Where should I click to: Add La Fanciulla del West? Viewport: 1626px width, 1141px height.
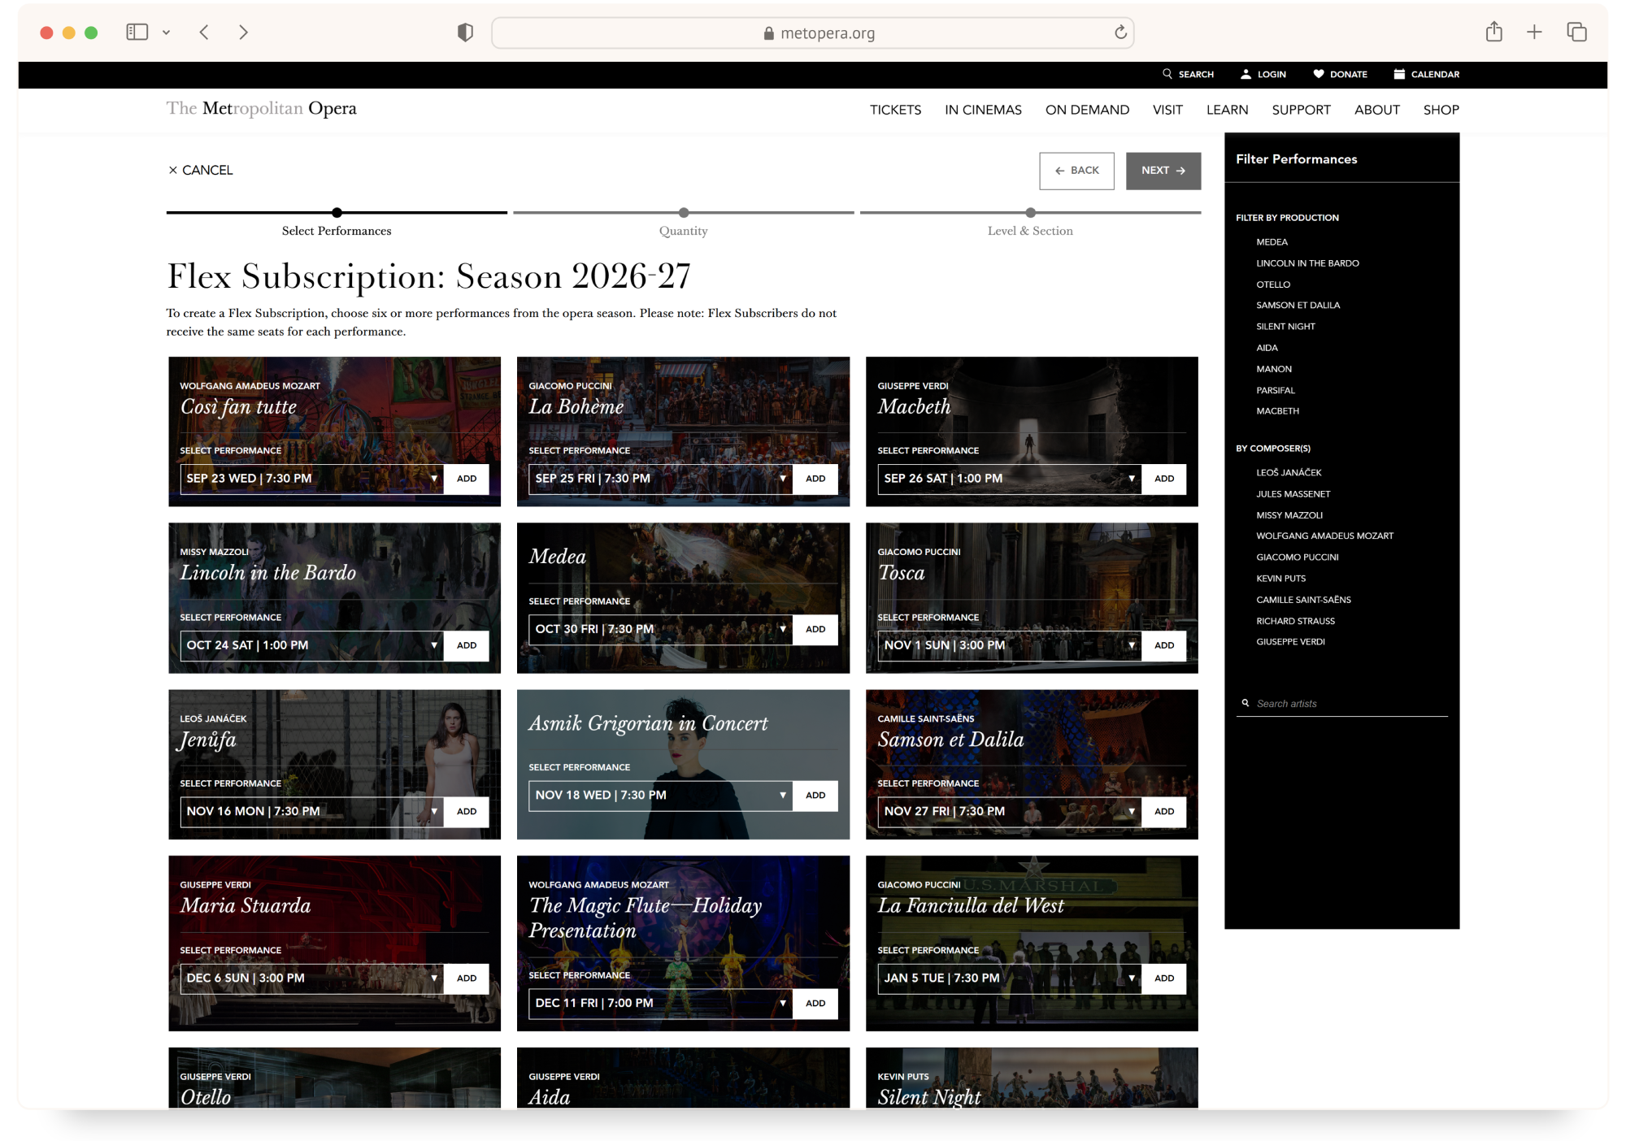1164,978
